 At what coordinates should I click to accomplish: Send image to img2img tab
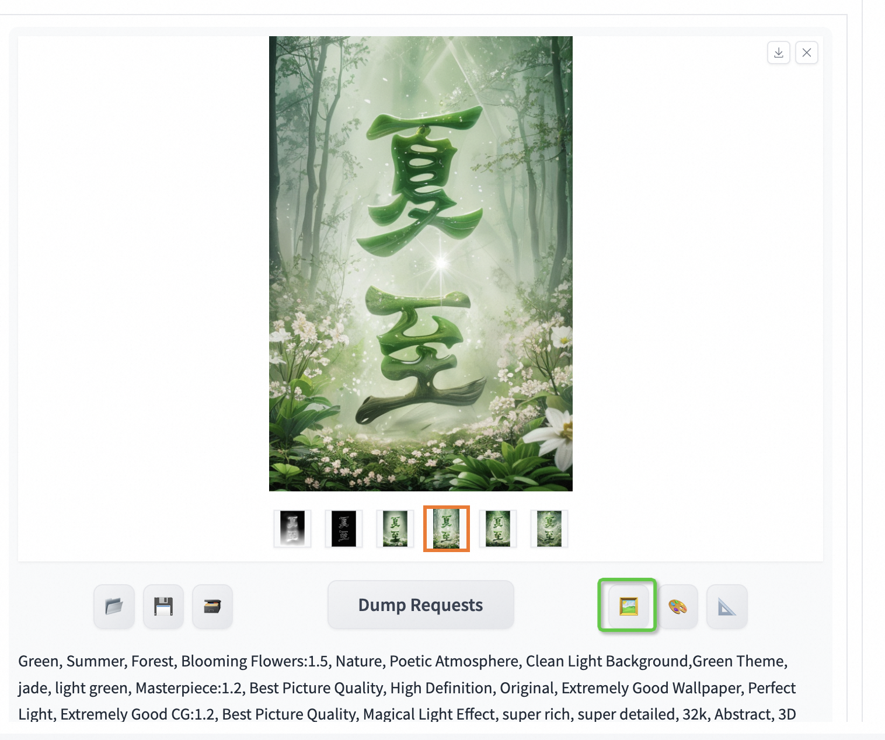[x=628, y=606]
